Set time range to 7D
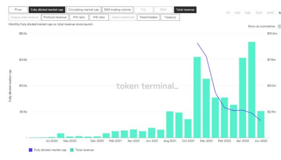Viewport: 281px width, 160px height. coord(228,13)
